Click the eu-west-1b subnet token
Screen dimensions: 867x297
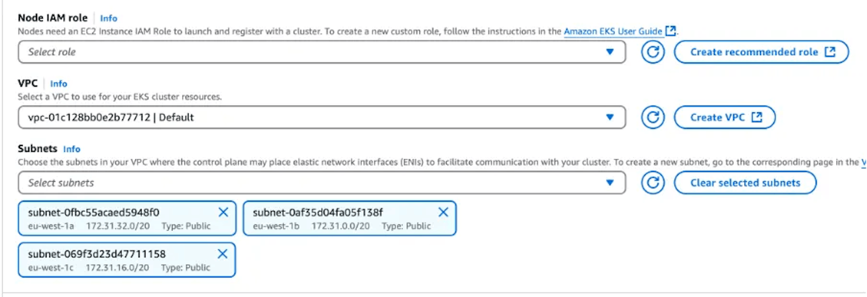(350, 218)
